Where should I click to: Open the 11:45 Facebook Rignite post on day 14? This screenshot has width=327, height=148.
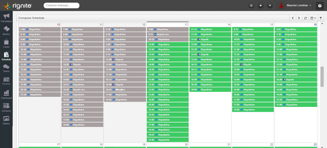tap(210, 40)
